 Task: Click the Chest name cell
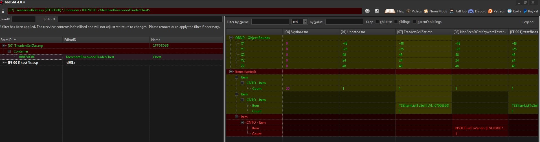(157, 57)
